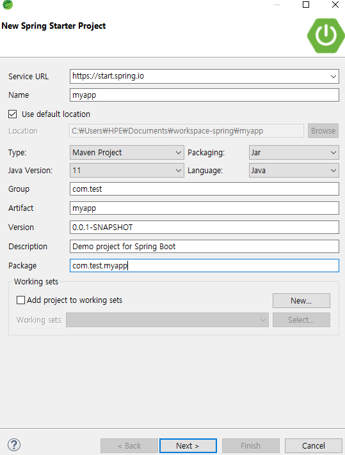
Task: Maximize the dialog window
Action: pos(306,4)
